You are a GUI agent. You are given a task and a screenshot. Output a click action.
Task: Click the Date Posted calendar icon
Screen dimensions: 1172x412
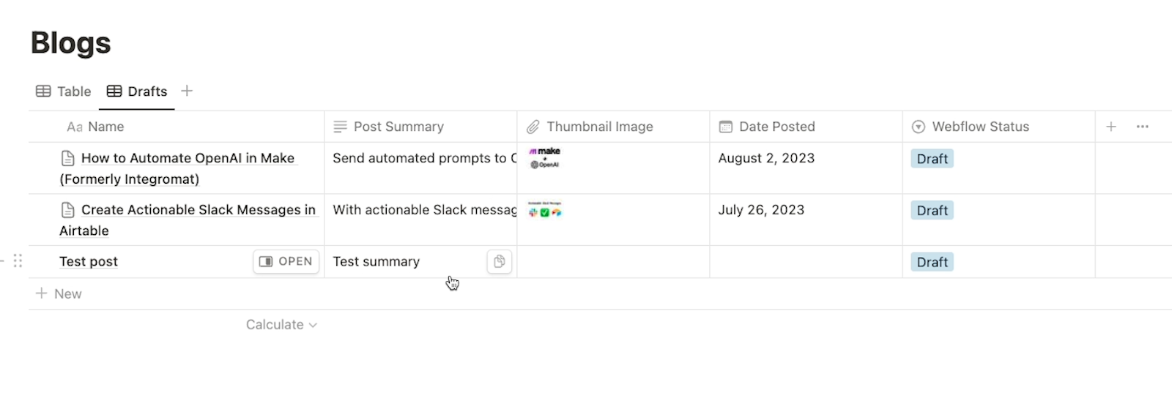coord(725,127)
